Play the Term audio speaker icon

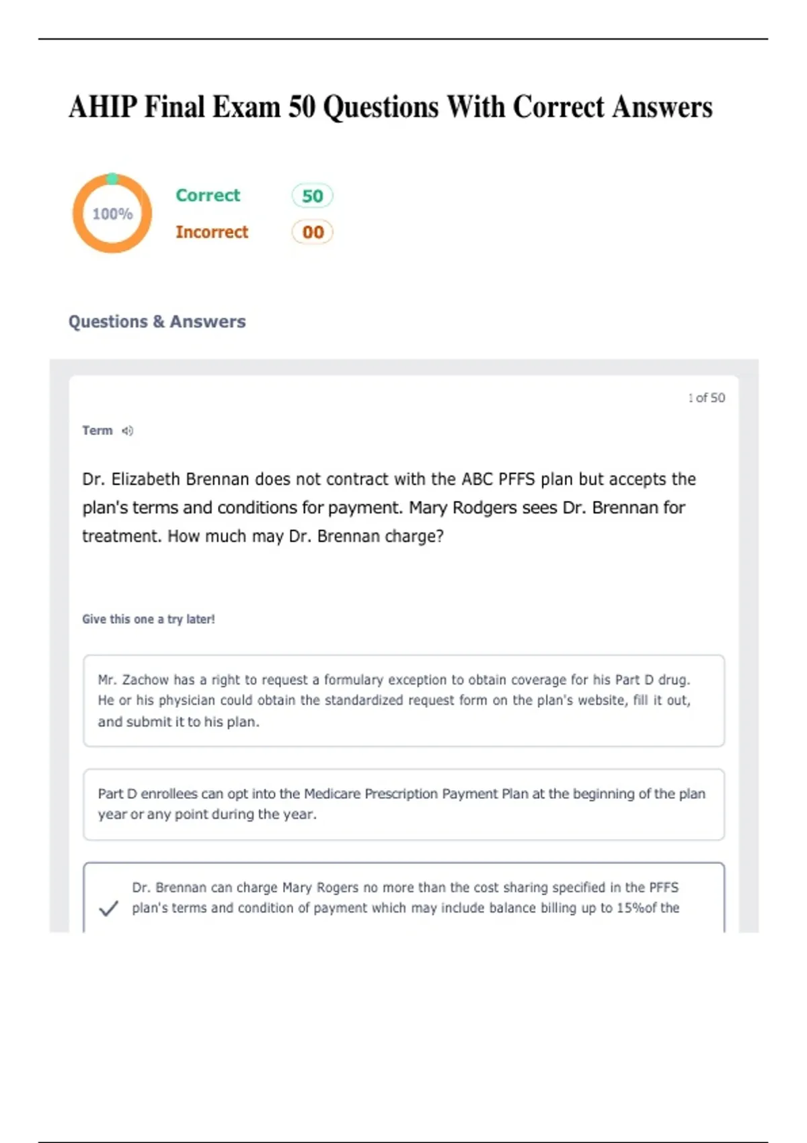click(x=127, y=431)
